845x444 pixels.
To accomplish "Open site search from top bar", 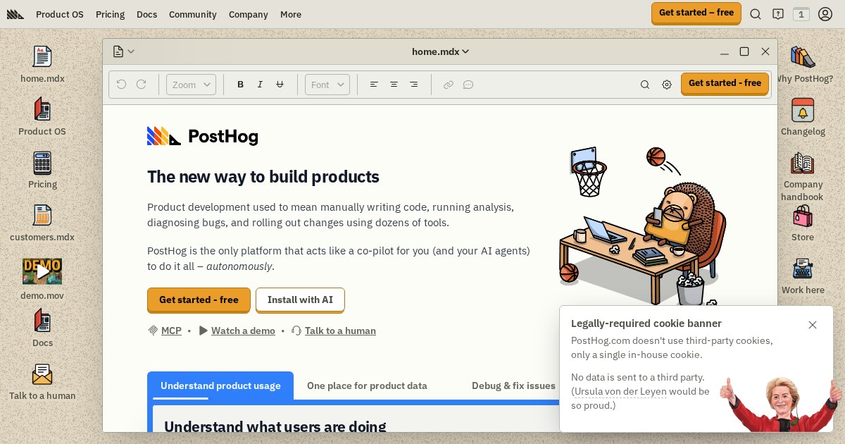I will point(756,14).
